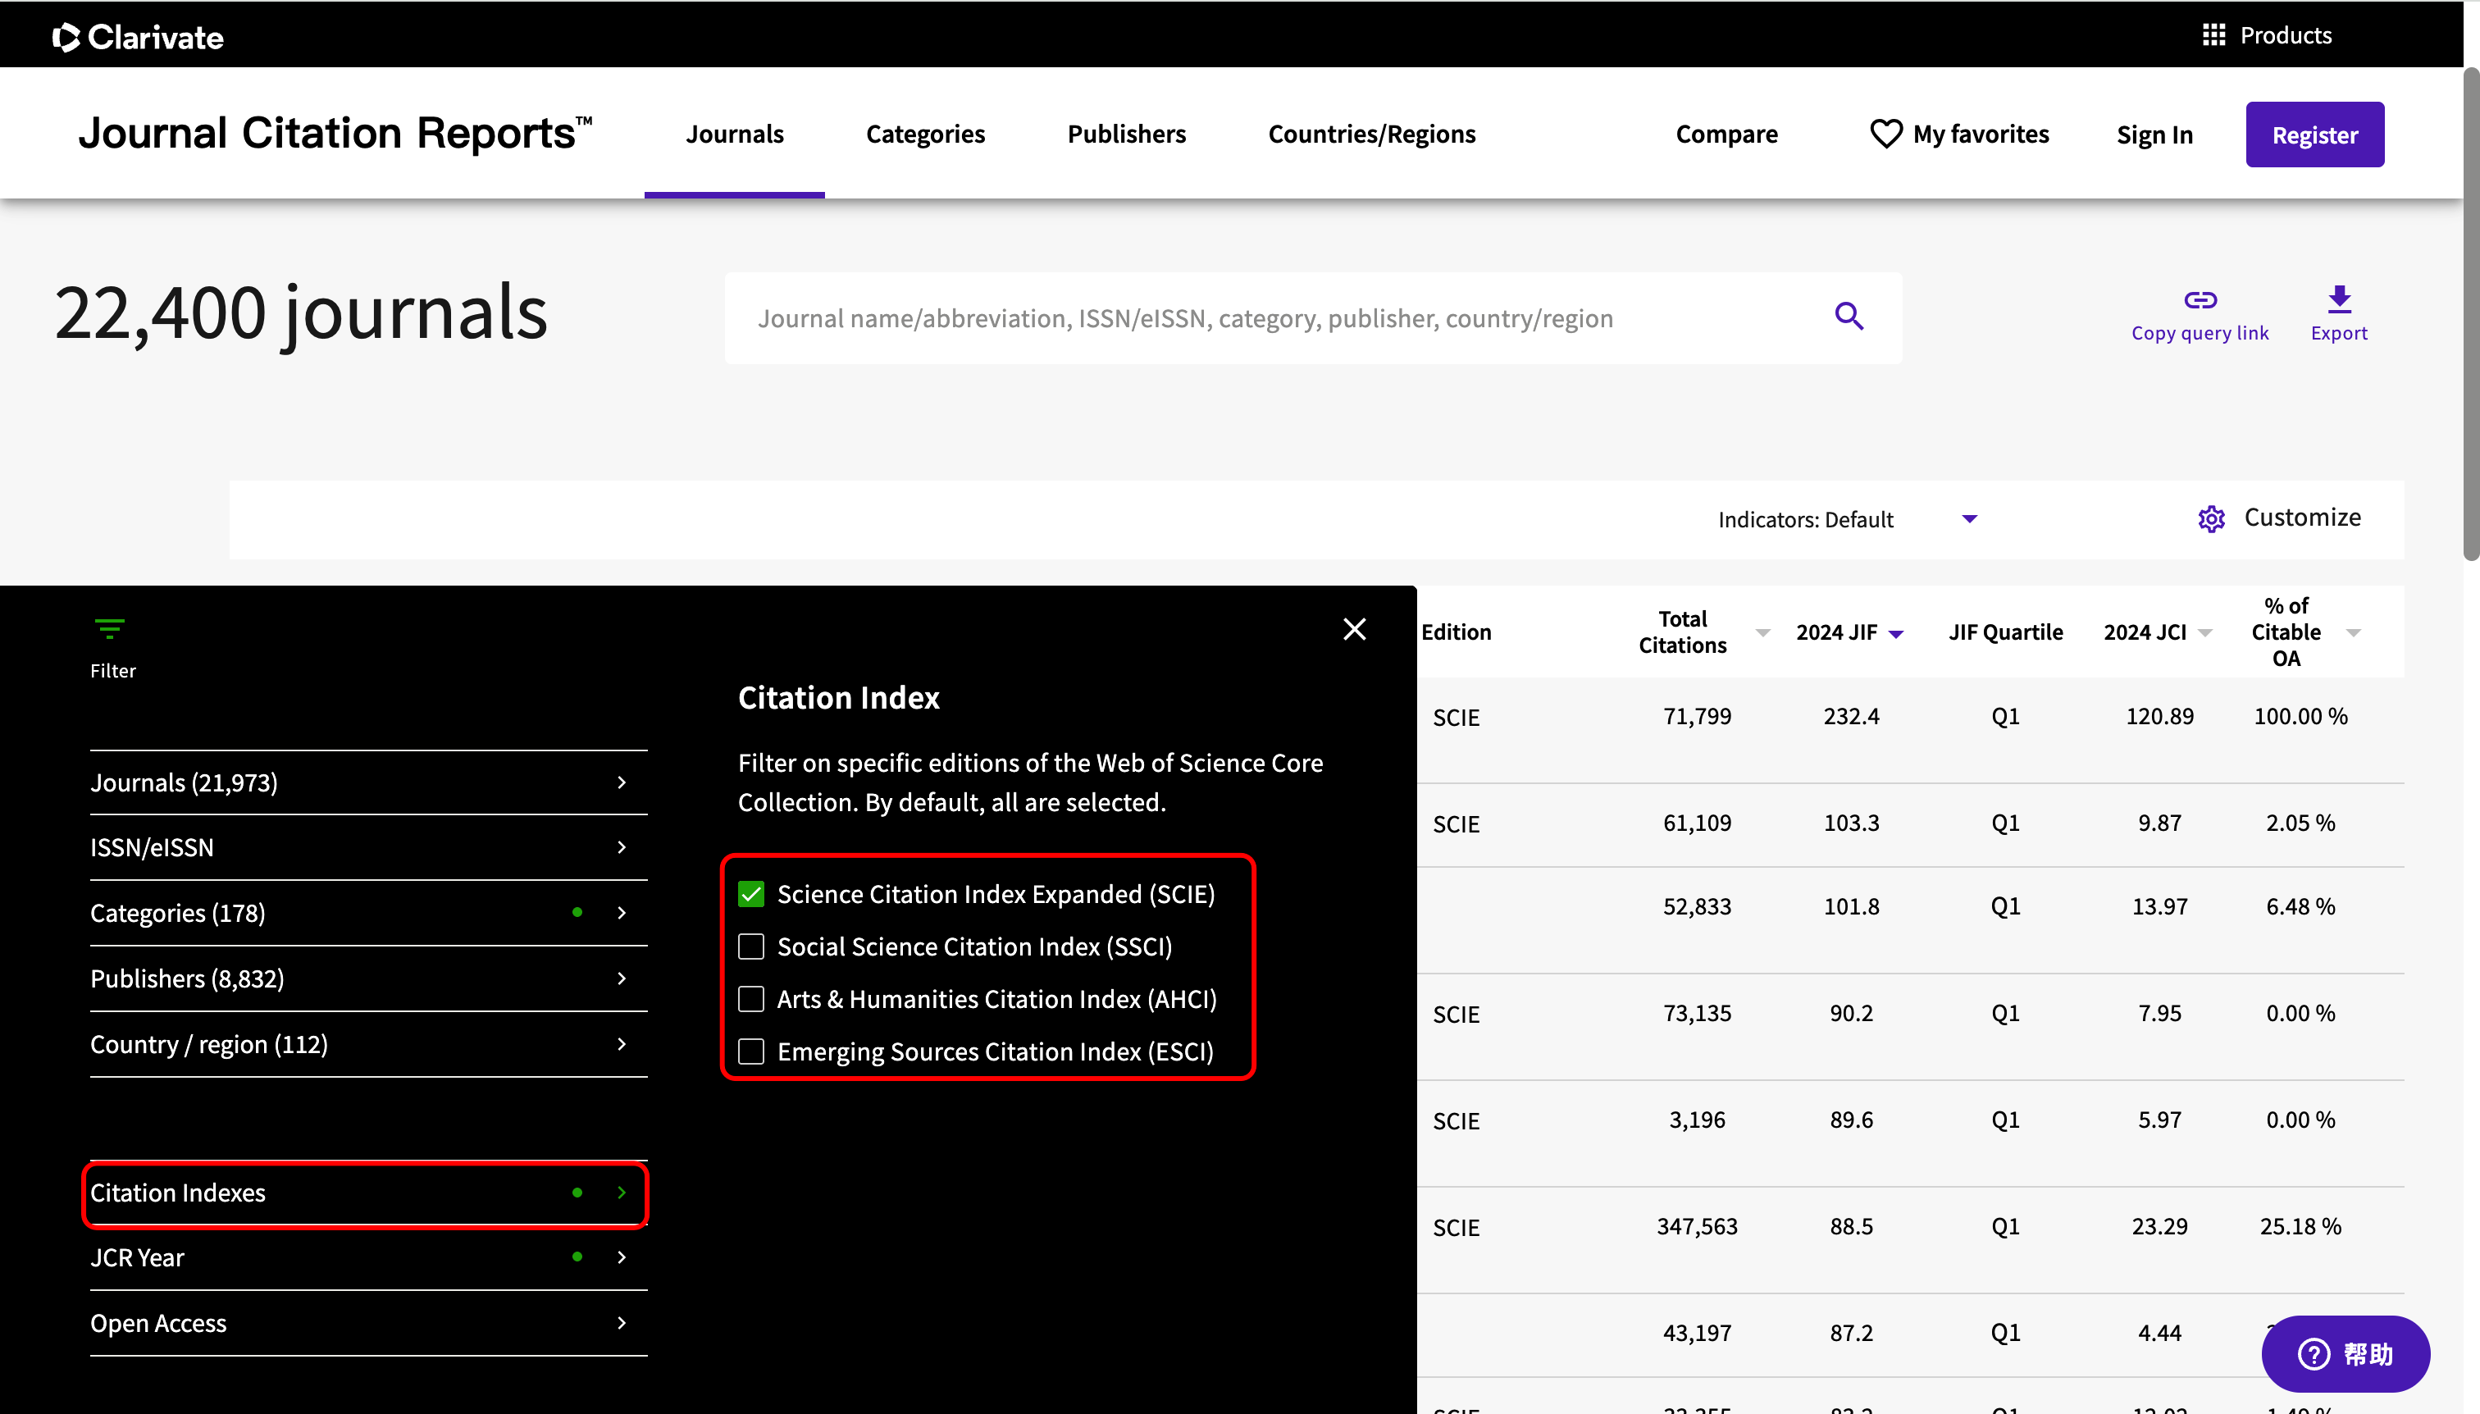Click the Register button
Image resolution: width=2480 pixels, height=1414 pixels.
click(2314, 135)
